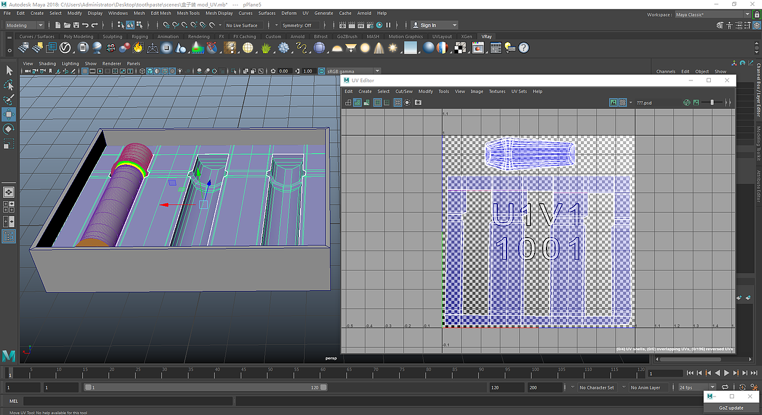Toggle image display button in UV Editor
The image size is (762, 415).
[x=613, y=102]
